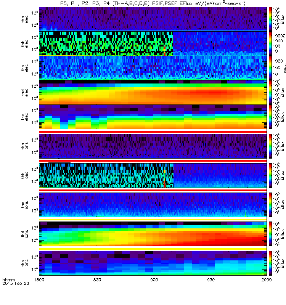This screenshot has height=305, width=286.
Task: Click the color bar beside the ions panel
Action: (270, 263)
